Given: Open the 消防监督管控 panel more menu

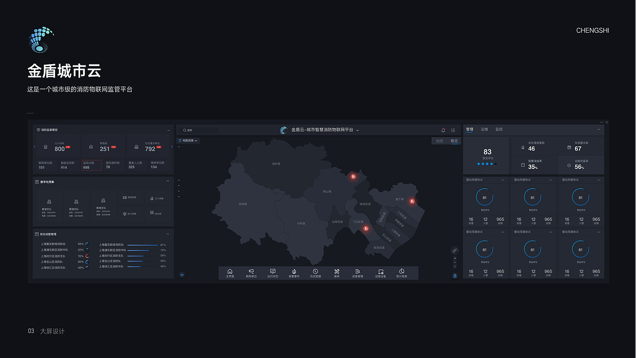Looking at the screenshot, I should click(x=168, y=130).
